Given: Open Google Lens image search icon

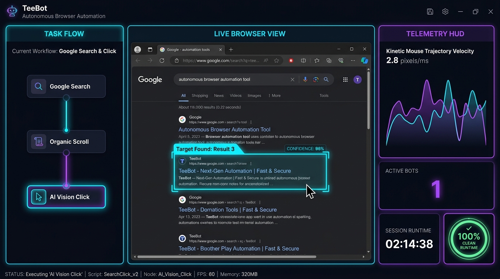Looking at the screenshot, I should pyautogui.click(x=316, y=80).
